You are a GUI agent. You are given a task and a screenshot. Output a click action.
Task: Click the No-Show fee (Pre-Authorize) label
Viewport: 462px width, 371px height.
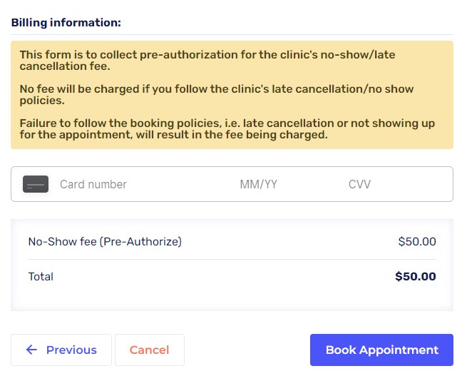click(105, 242)
